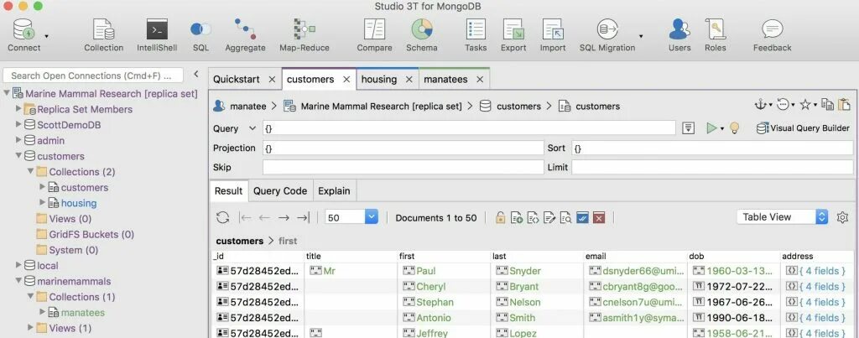Switch to the Quickstart tab
The image size is (859, 338).
point(237,80)
